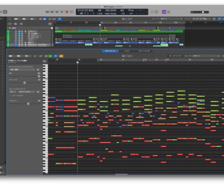Toggle Catch Playhead in the tracks area toolbar
The image size is (224, 185).
(59, 19)
